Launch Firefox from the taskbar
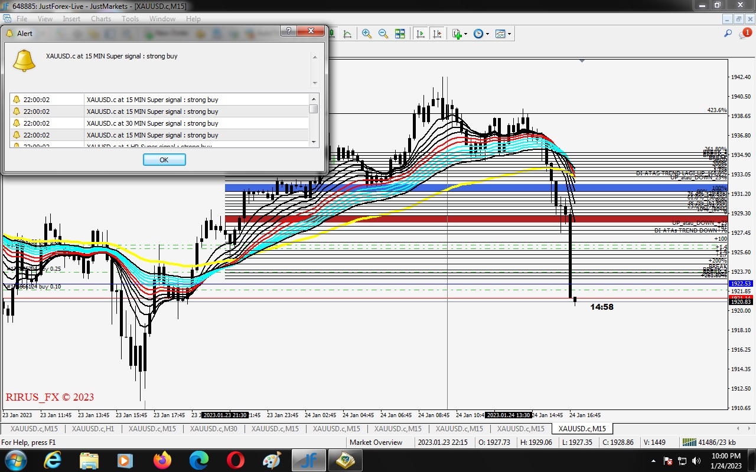This screenshot has width=756, height=472. click(162, 460)
